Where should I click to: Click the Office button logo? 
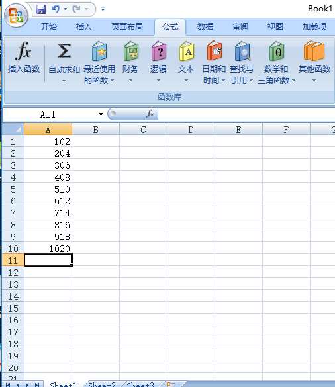coord(17,16)
